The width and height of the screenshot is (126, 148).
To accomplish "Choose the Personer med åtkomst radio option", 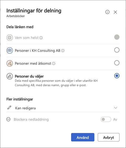I will 117,63.
